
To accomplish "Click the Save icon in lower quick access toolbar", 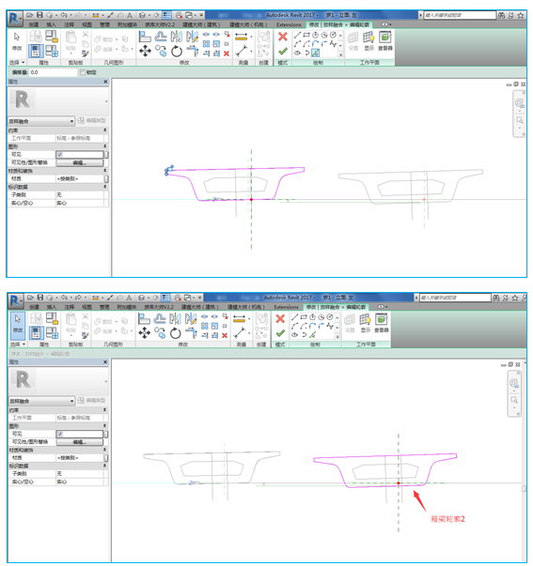I will point(40,298).
